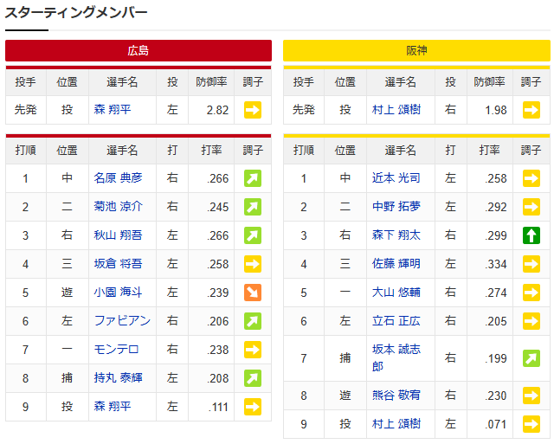Image resolution: width=554 pixels, height=444 pixels.
Task: Open player 熊谷 敬宥 profile
Action: point(396,395)
